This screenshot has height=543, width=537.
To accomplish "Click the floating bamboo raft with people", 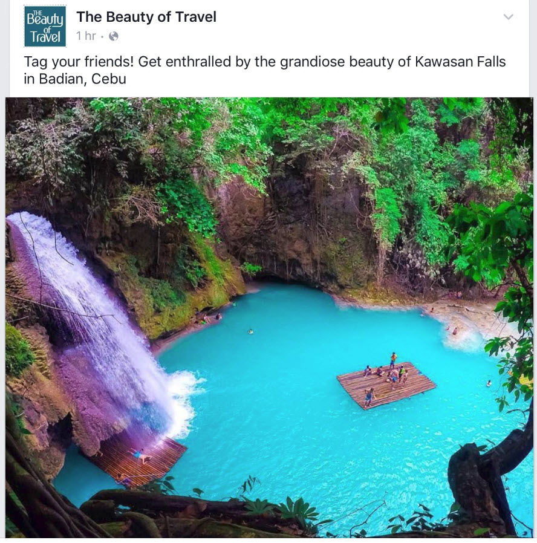I will (386, 385).
